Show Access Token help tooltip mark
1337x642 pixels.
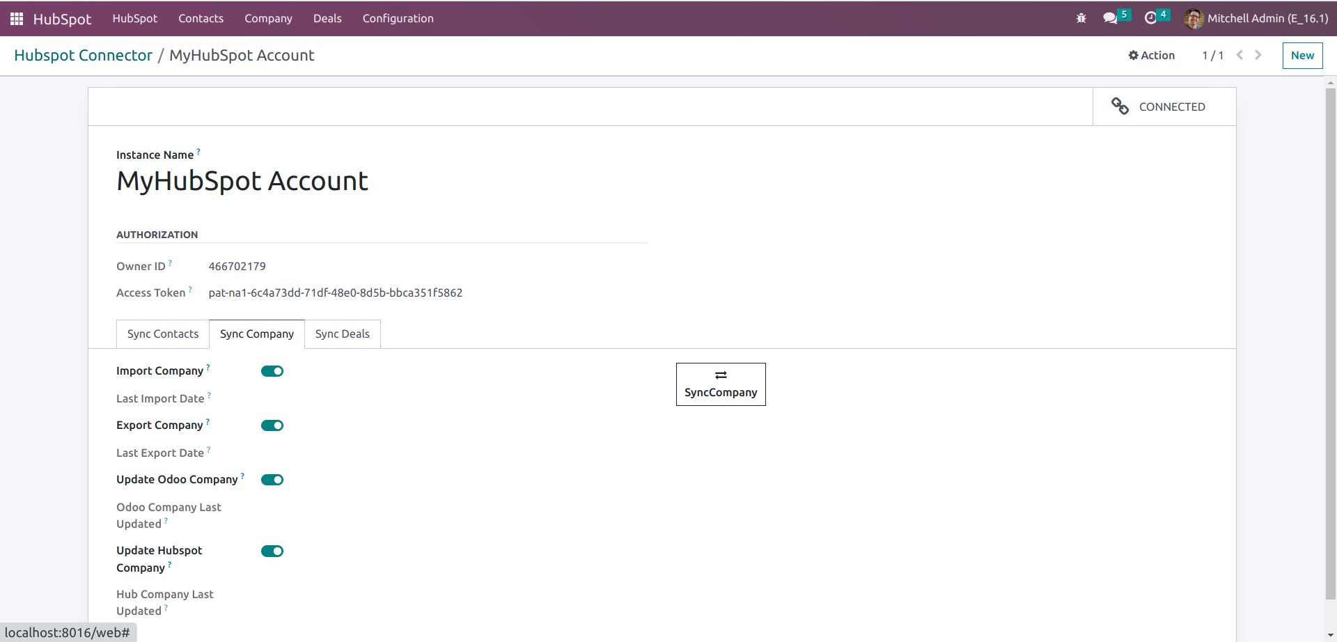point(190,289)
